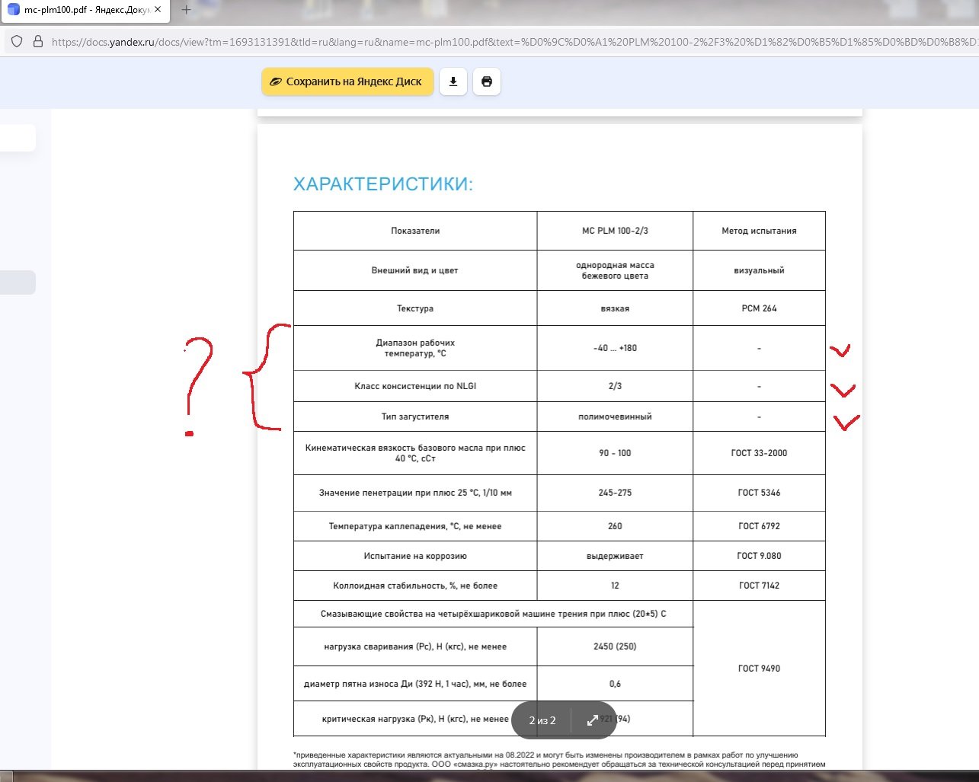Click the padlock site security icon
979x782 pixels.
pyautogui.click(x=38, y=42)
